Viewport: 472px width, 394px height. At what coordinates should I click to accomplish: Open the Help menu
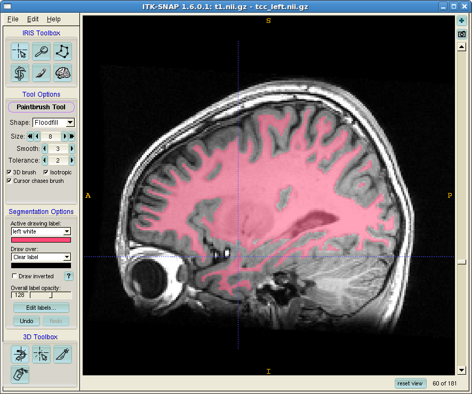(53, 19)
